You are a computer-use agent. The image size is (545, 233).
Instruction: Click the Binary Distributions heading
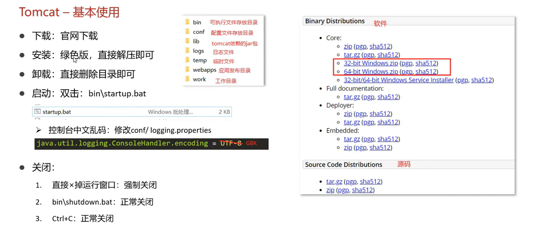pyautogui.click(x=335, y=21)
